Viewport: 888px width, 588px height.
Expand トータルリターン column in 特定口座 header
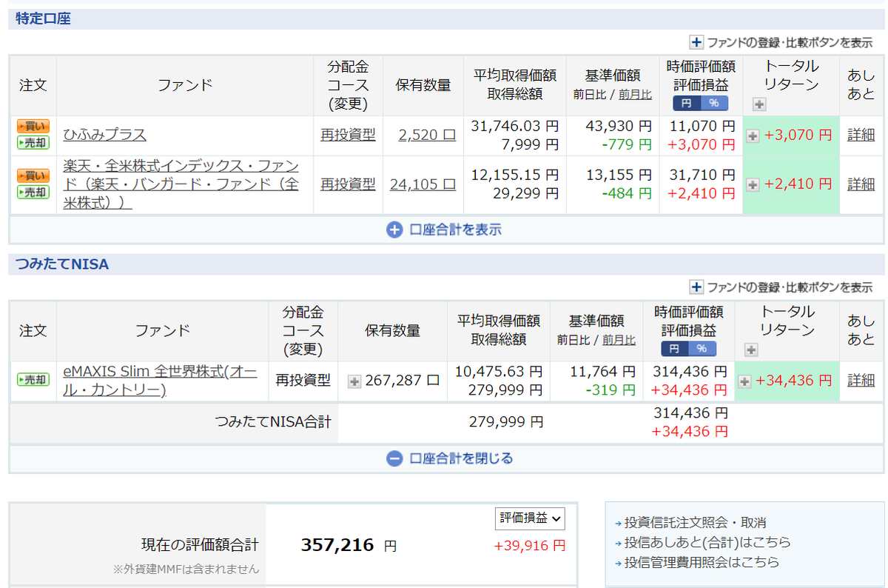click(758, 104)
